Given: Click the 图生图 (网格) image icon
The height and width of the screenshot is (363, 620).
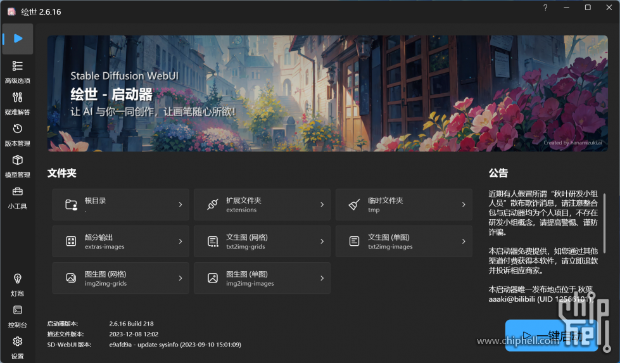Looking at the screenshot, I should (x=71, y=278).
